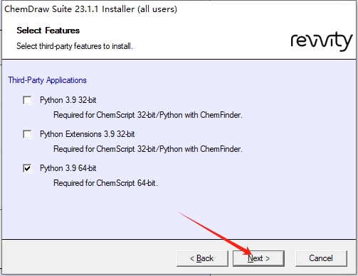Select the 'Python 3.9 64-bit' label text
Screen dimensions: 358x276
(68, 168)
